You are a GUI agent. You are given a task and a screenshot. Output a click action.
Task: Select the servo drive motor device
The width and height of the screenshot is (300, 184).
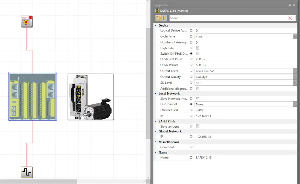91,97
